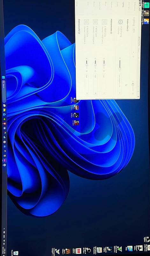Image resolution: width=150 pixels, height=256 pixels.
Task: Adjust Channel 3 F RGB Core brightness slider
Action: pyautogui.click(x=87, y=65)
